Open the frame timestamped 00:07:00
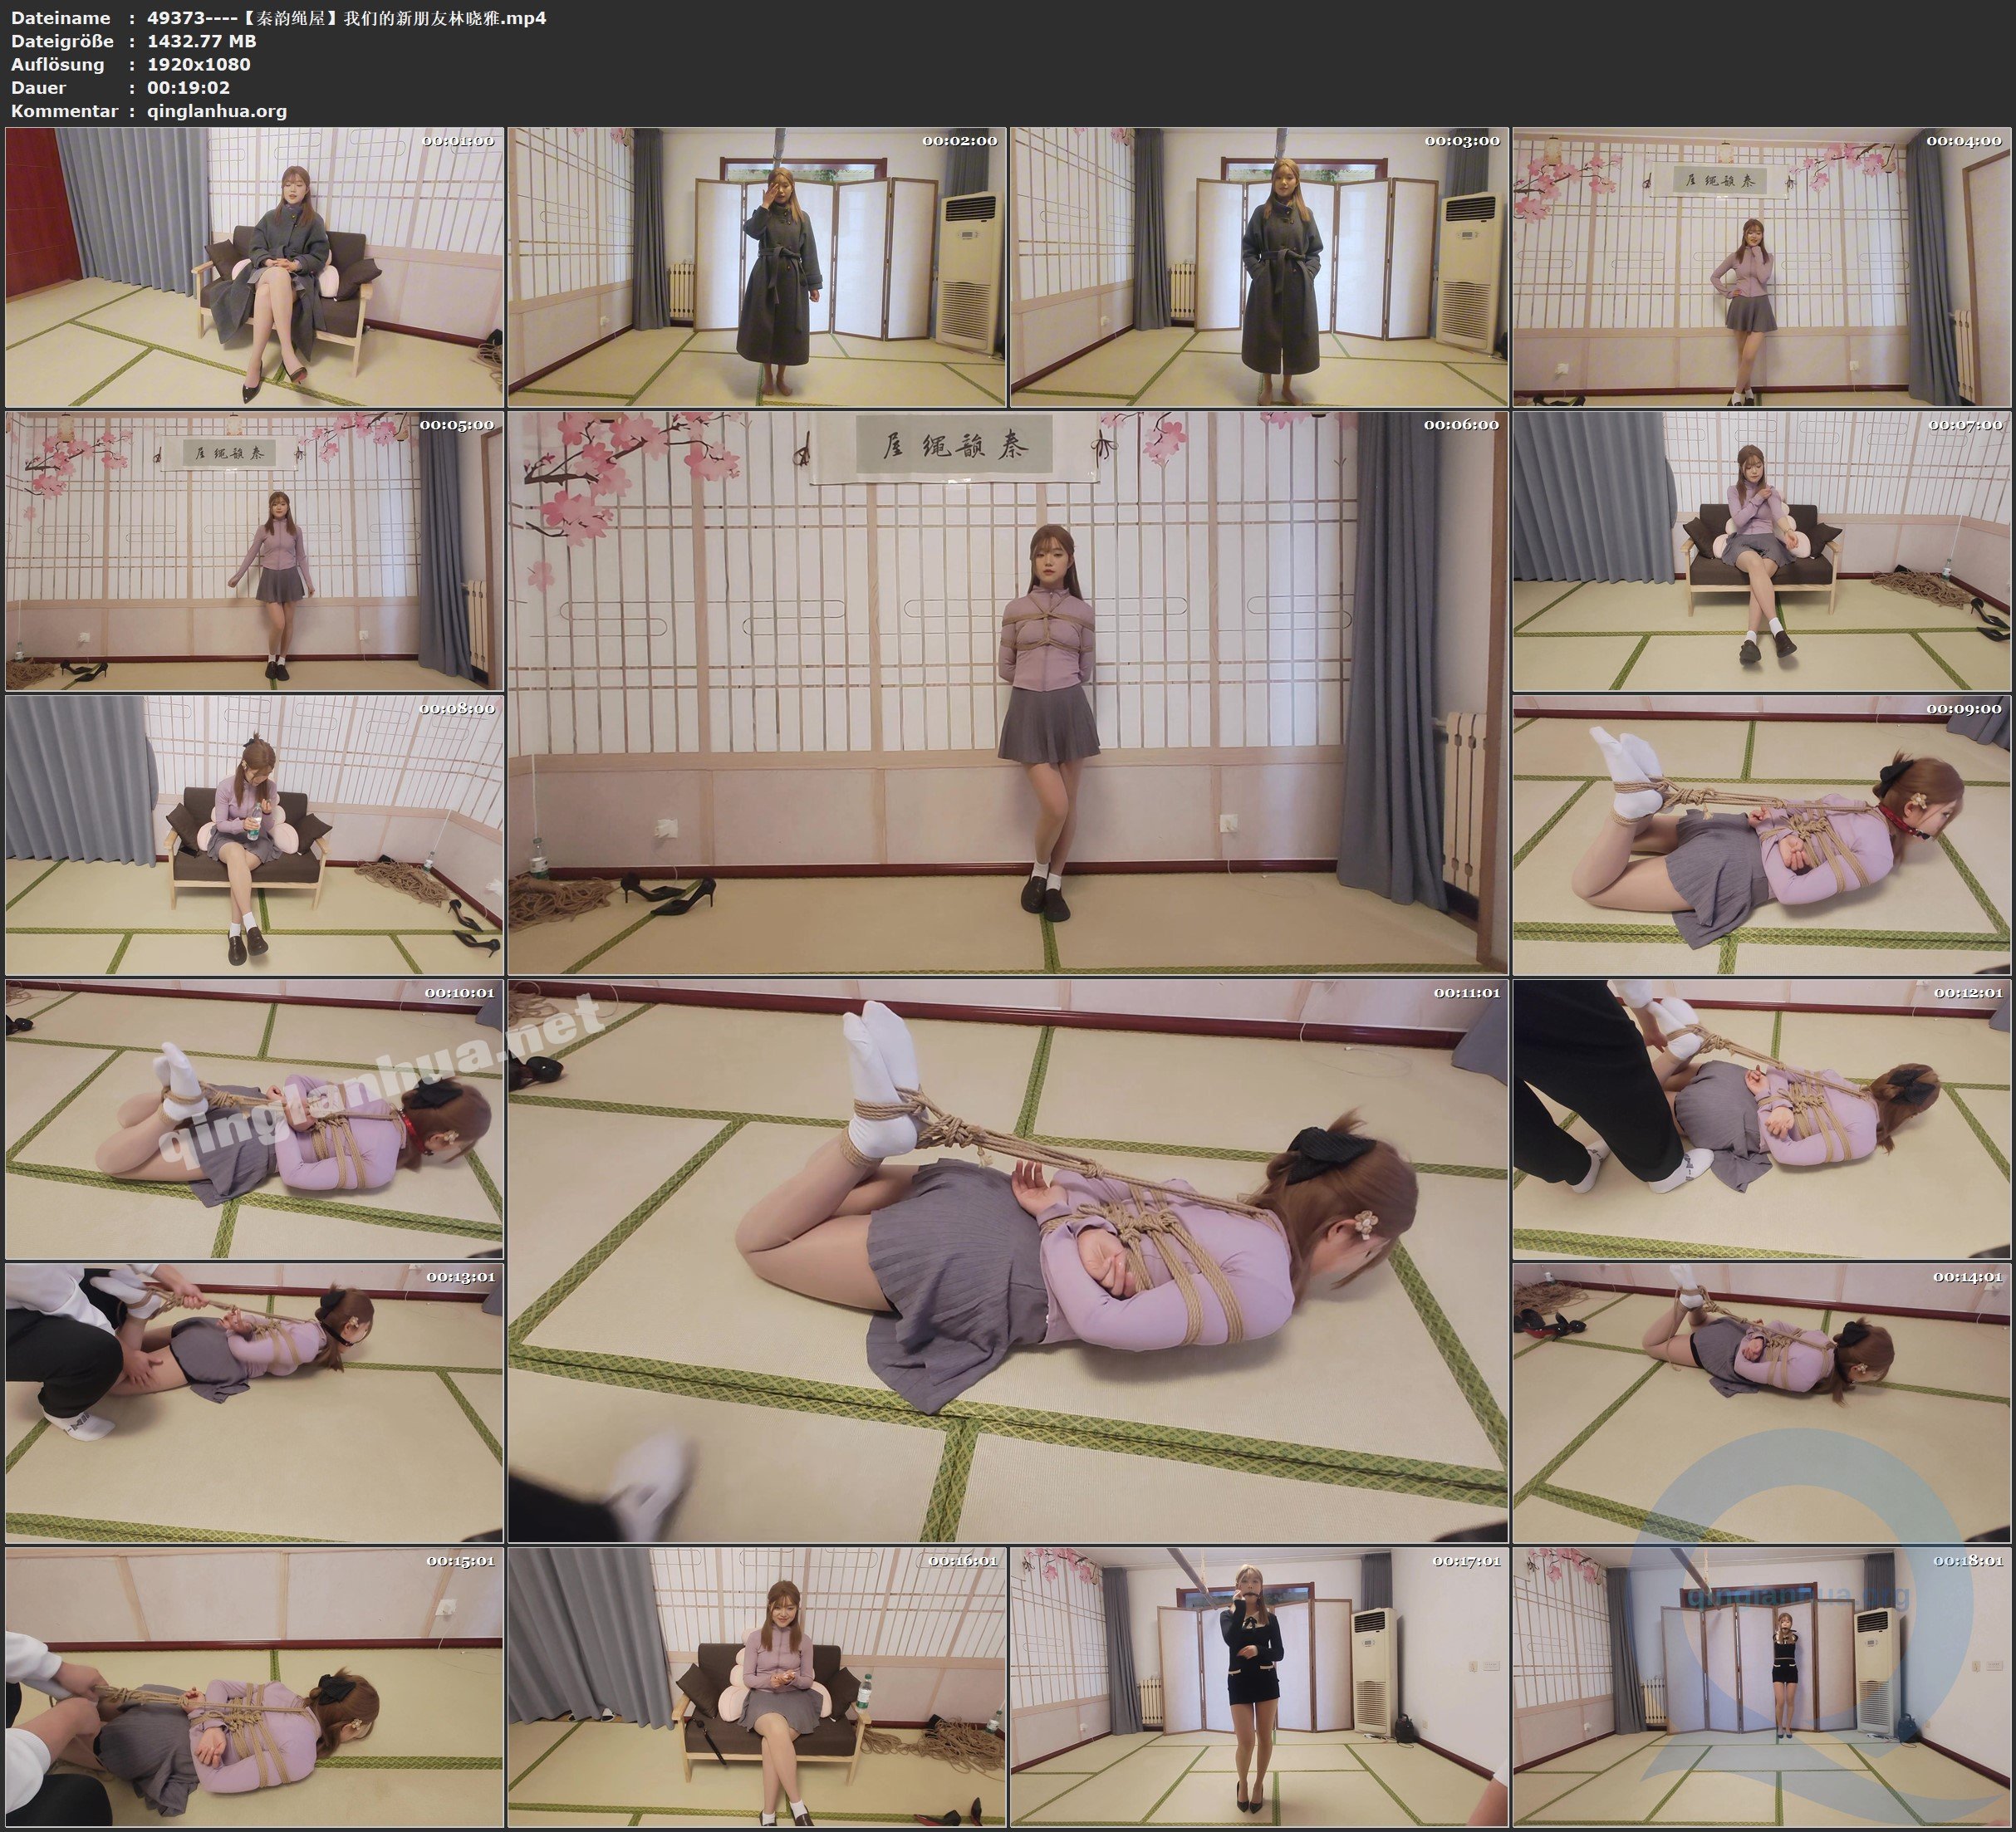This screenshot has height=1832, width=2016. 1762,550
